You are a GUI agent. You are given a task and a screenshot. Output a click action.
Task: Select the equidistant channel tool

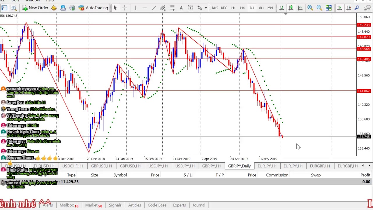(x=163, y=8)
